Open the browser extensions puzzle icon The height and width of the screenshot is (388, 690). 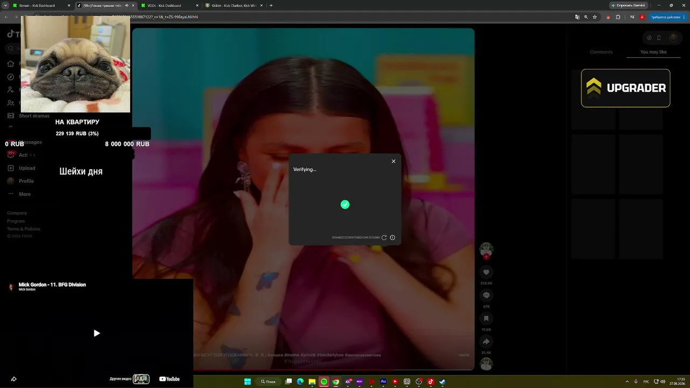pos(618,17)
